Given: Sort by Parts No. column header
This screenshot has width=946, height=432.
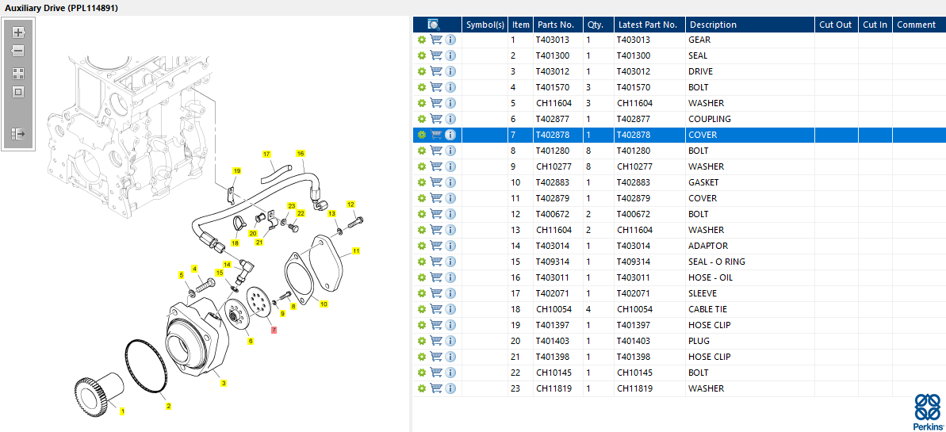Looking at the screenshot, I should point(558,25).
